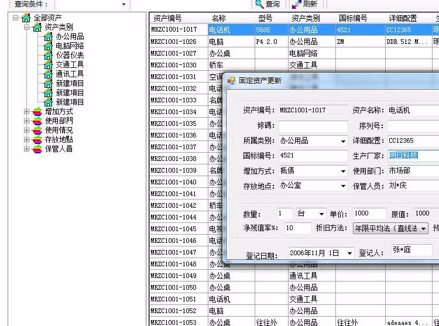Sort by 资产编号 column header
Viewport: 439px width, 326px height.
179,19
